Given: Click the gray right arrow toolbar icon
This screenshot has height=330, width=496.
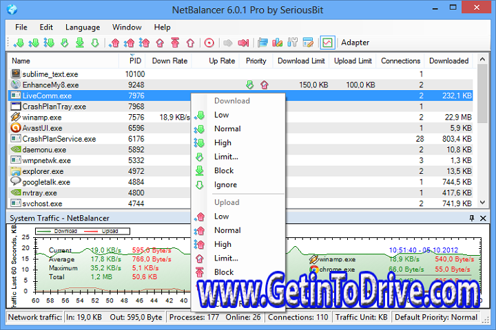Looking at the screenshot, I should coord(228,43).
